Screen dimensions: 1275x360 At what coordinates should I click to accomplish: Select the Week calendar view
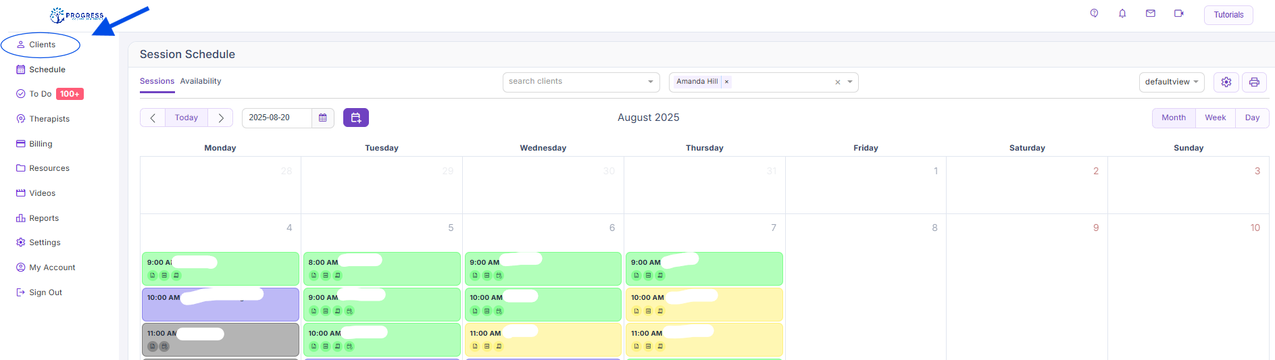pos(1215,118)
